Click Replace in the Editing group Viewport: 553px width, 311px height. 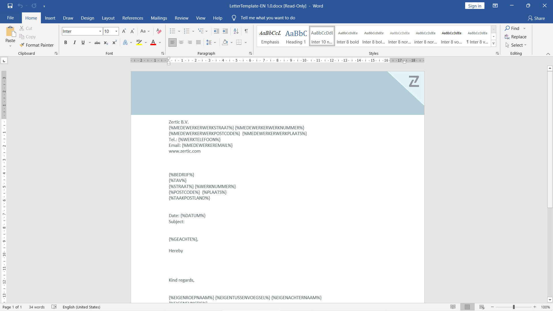[515, 37]
